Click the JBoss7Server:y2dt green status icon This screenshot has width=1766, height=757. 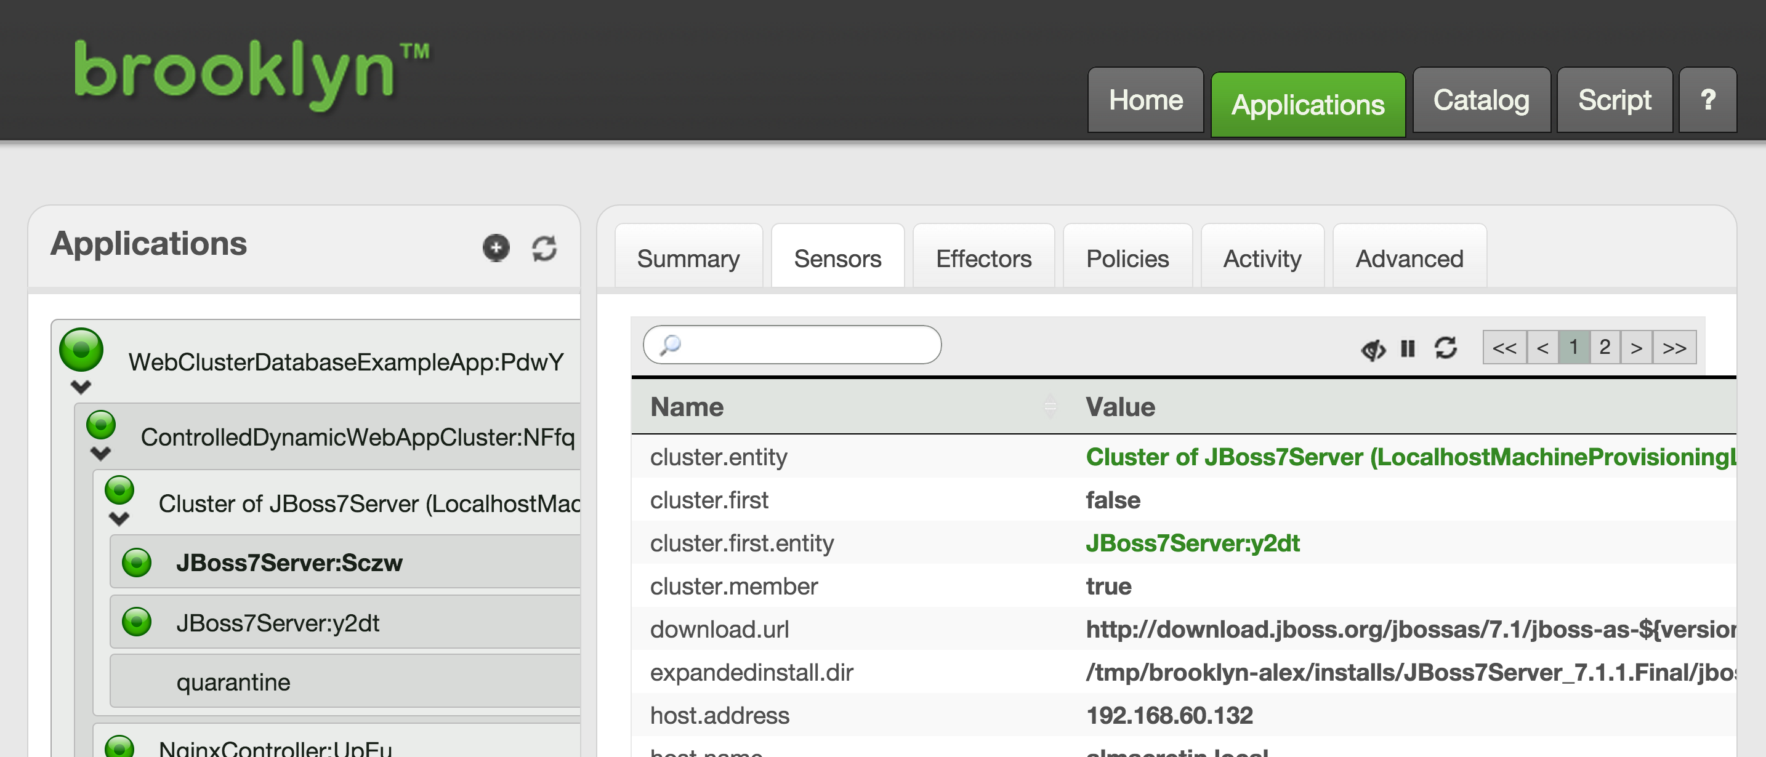tap(137, 622)
